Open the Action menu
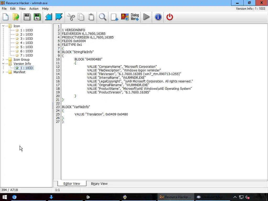 click(34, 9)
